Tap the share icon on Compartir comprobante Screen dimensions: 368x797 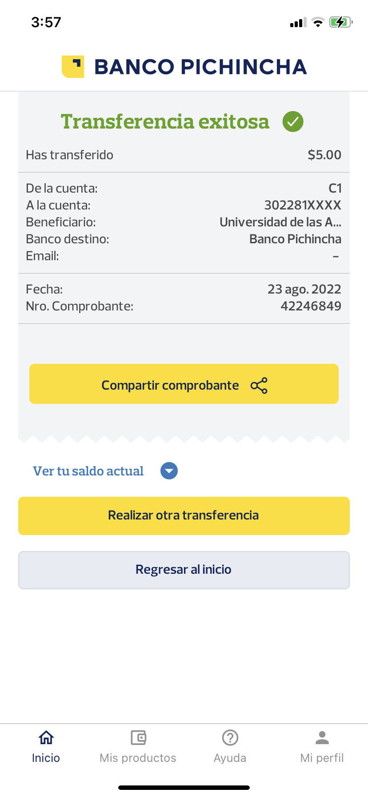point(259,385)
